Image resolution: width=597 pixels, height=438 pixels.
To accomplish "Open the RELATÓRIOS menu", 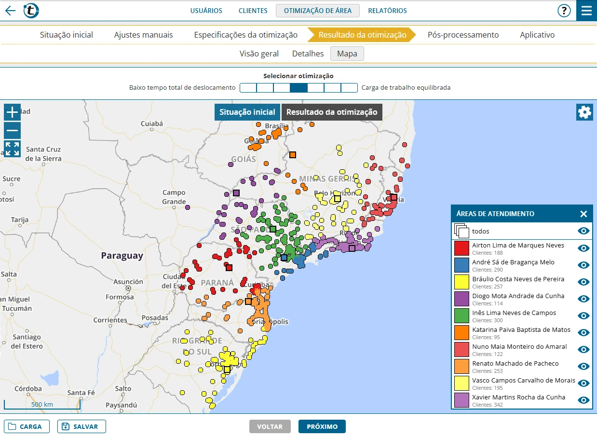I will tap(388, 10).
